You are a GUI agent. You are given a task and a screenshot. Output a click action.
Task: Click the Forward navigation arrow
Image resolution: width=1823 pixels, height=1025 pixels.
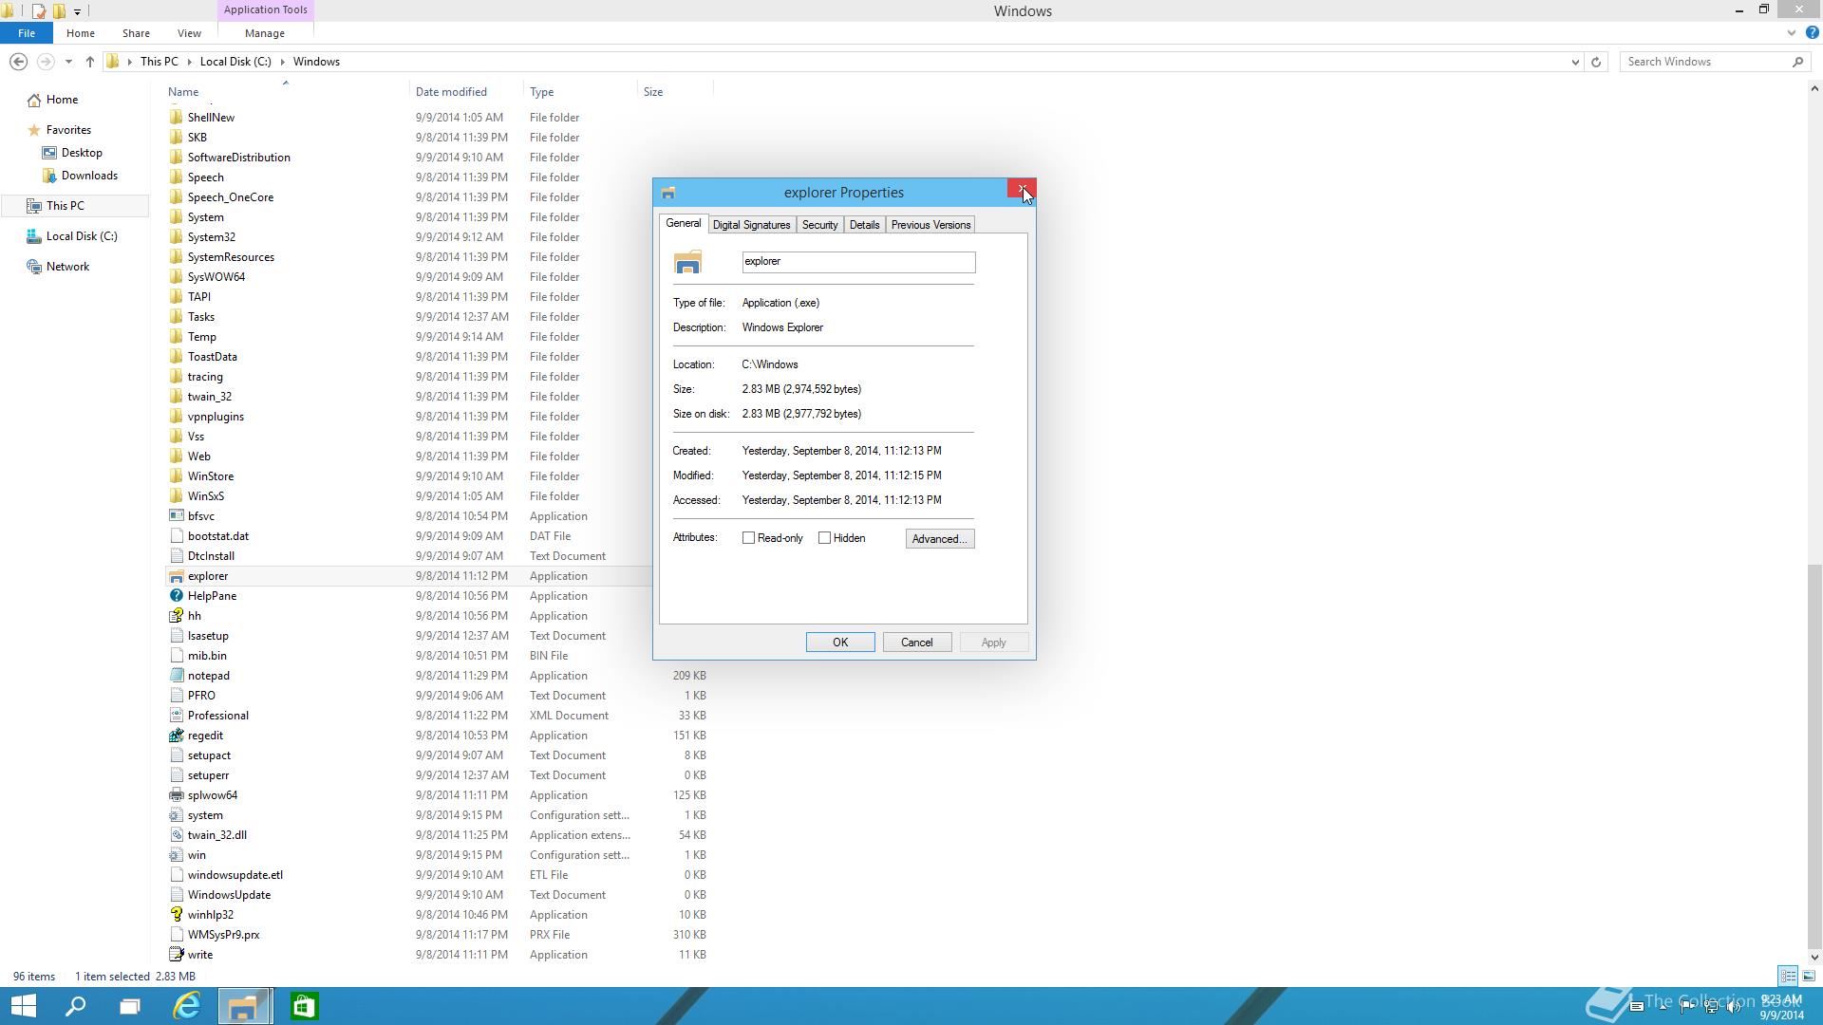[45, 62]
